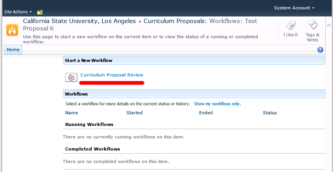Open California State University, Los Angeles breadcrumb

pyautogui.click(x=80, y=21)
